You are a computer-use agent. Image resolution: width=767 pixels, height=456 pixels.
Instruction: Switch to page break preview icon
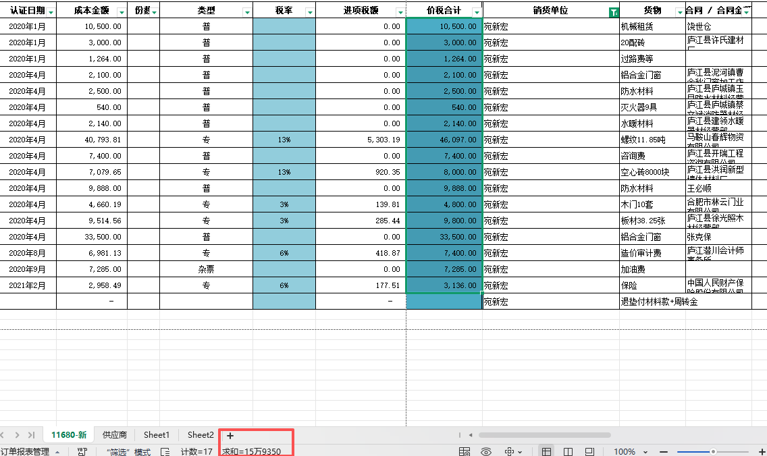589,452
